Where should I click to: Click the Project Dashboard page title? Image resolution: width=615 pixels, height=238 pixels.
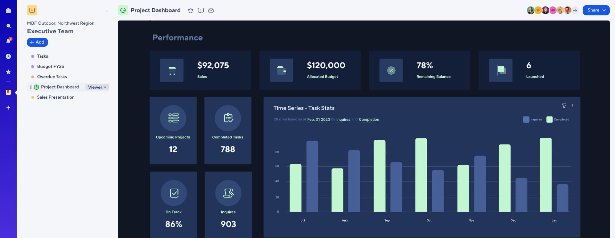[x=156, y=10]
